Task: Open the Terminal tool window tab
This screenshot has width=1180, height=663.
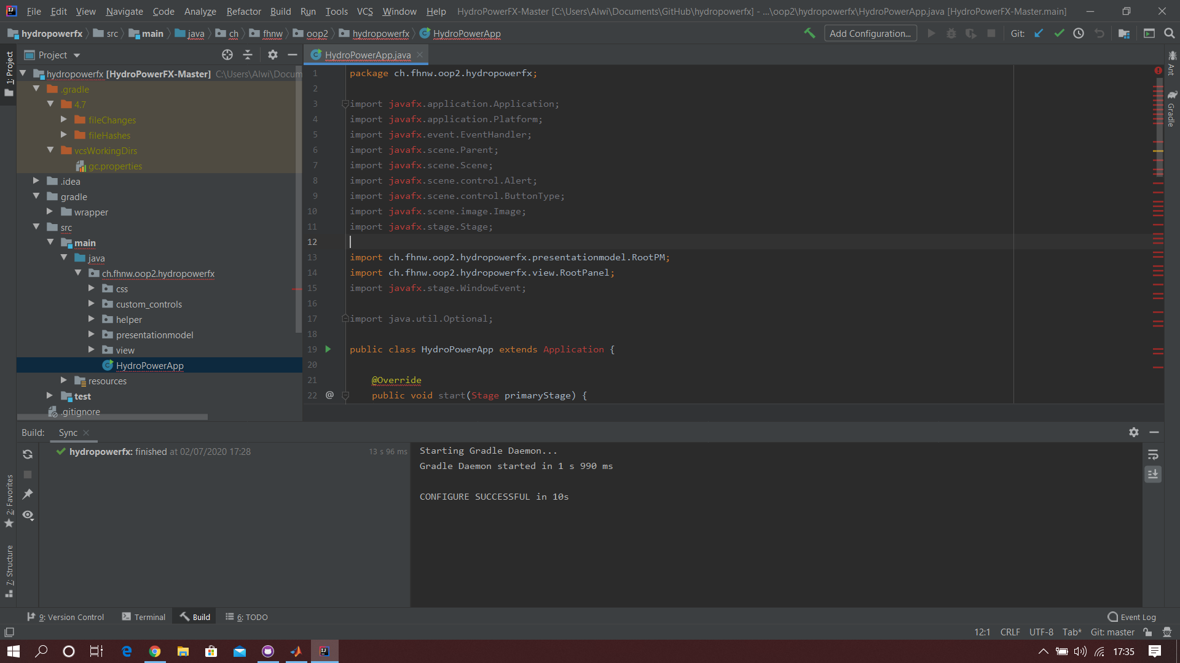Action: click(144, 617)
